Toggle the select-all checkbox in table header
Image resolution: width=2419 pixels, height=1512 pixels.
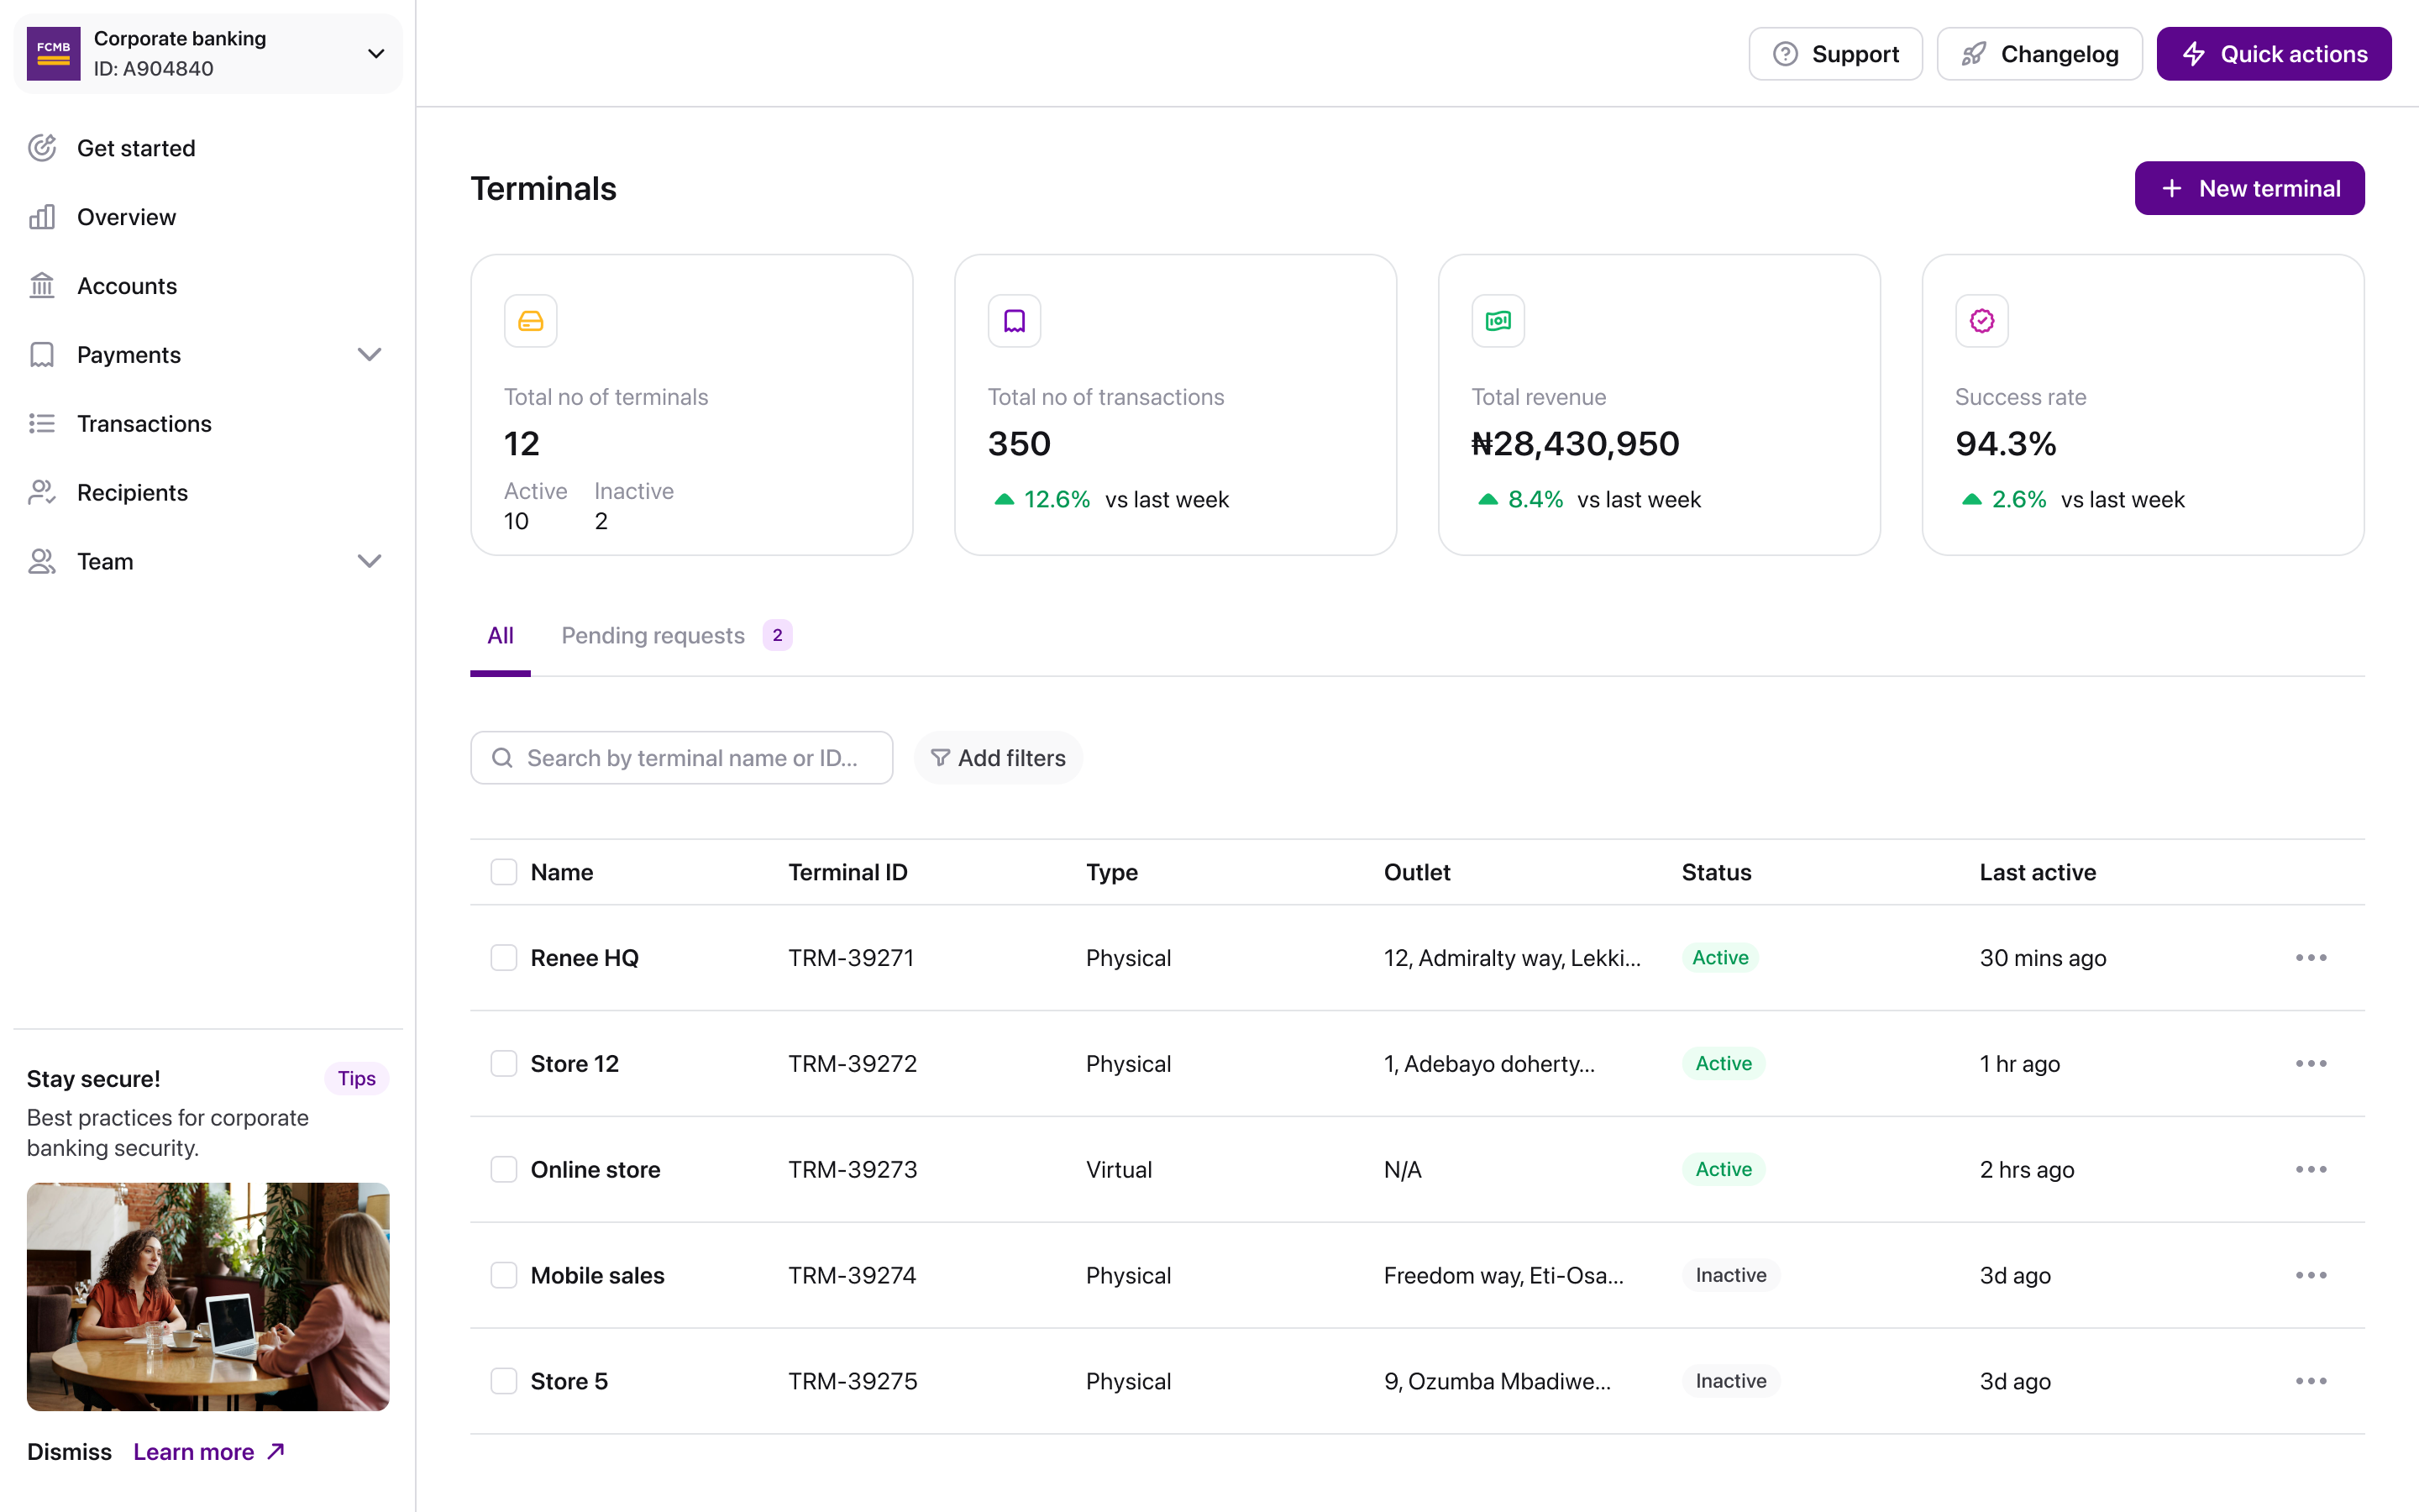504,872
